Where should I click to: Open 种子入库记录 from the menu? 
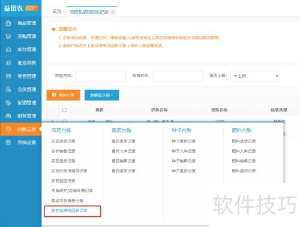[184, 151]
